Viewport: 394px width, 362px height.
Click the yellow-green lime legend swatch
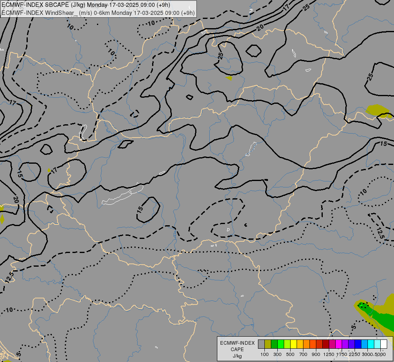tap(287, 344)
